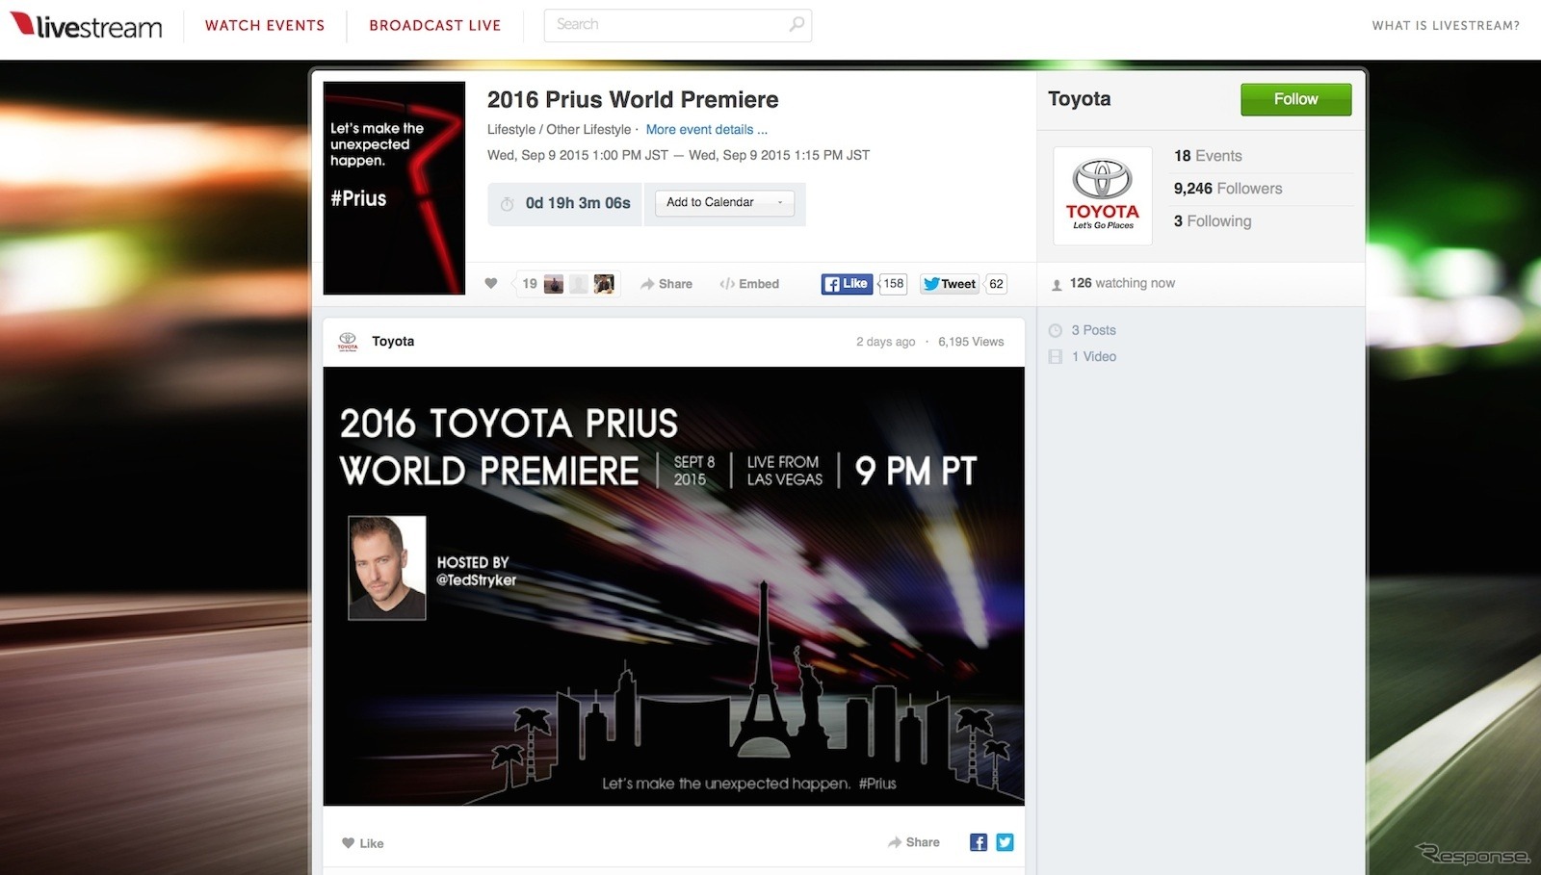Open the Watch Events menu
The width and height of the screenshot is (1541, 875).
coord(265,26)
